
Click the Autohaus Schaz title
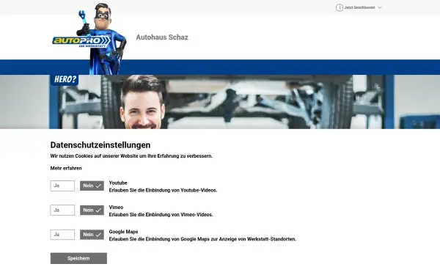tap(162, 37)
